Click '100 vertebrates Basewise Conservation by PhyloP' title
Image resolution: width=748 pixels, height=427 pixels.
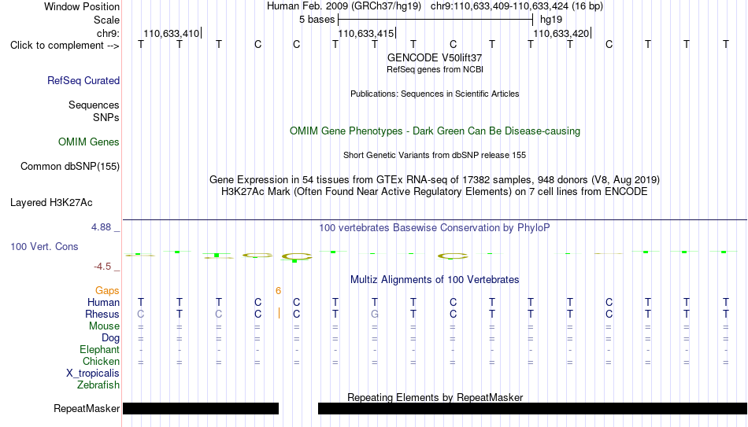click(435, 228)
